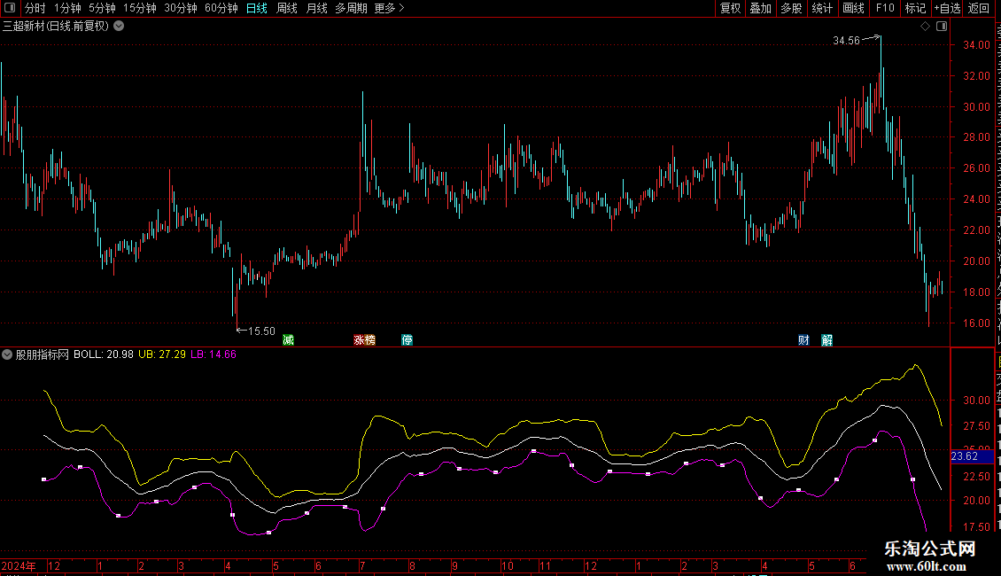Open 统计 statistics
Image resolution: width=1001 pixels, height=576 pixels.
click(x=822, y=8)
